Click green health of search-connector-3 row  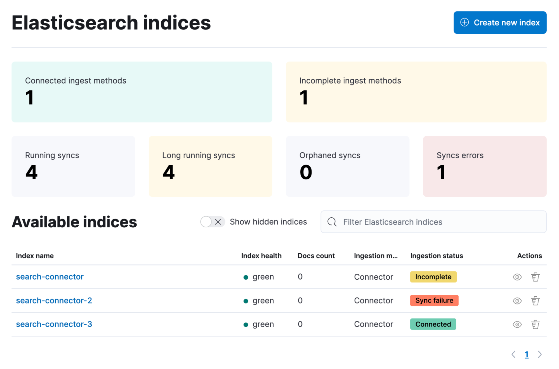[259, 324]
